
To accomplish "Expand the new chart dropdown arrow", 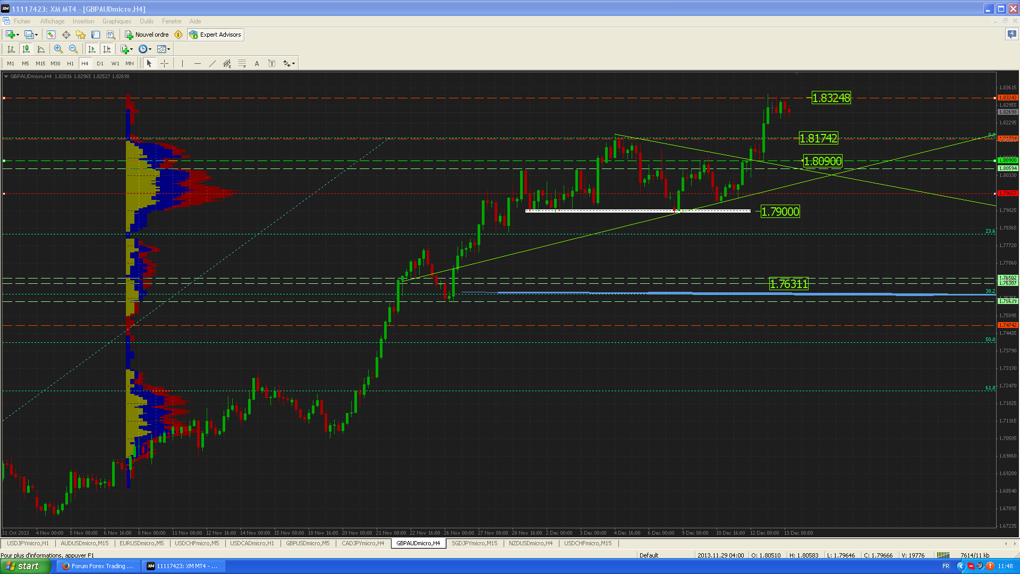I will (18, 35).
